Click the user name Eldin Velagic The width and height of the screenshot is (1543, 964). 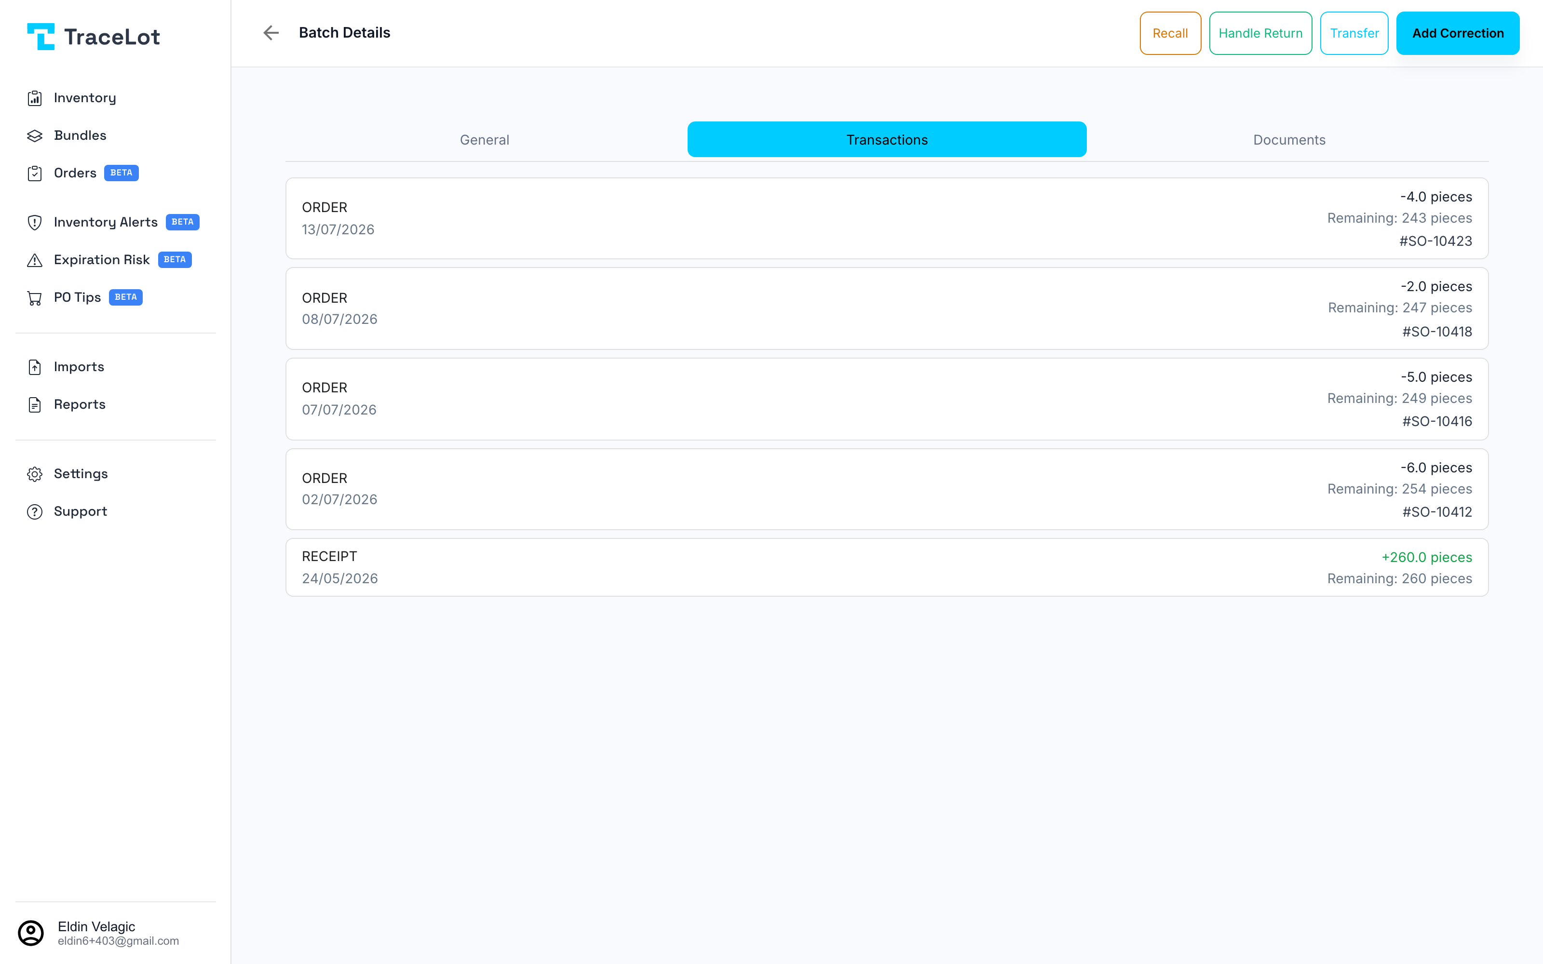pos(96,926)
